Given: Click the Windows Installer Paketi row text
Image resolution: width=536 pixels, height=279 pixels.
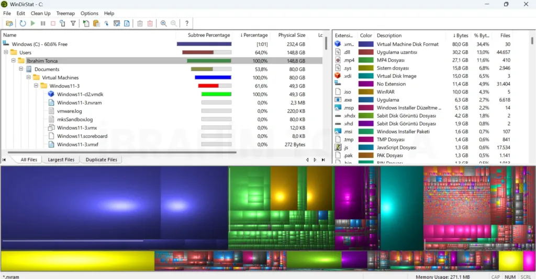Looking at the screenshot, I should [403, 131].
